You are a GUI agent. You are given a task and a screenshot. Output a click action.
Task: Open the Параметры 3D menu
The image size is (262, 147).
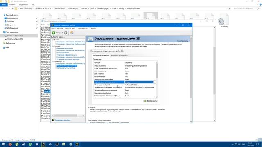(82, 29)
